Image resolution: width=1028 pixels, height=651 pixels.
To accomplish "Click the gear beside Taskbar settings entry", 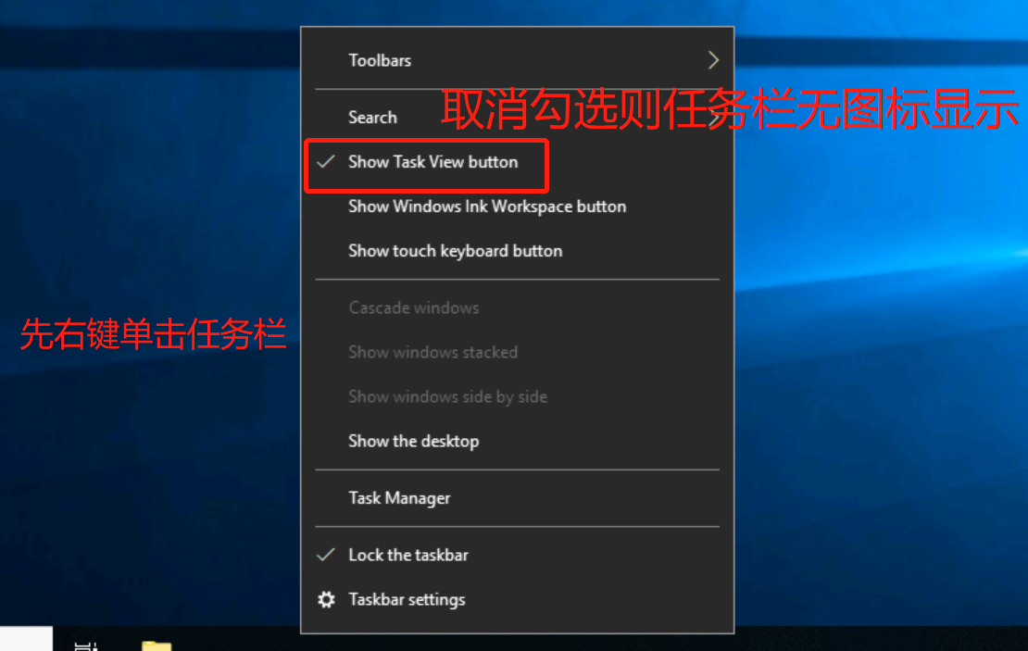I will 325,599.
